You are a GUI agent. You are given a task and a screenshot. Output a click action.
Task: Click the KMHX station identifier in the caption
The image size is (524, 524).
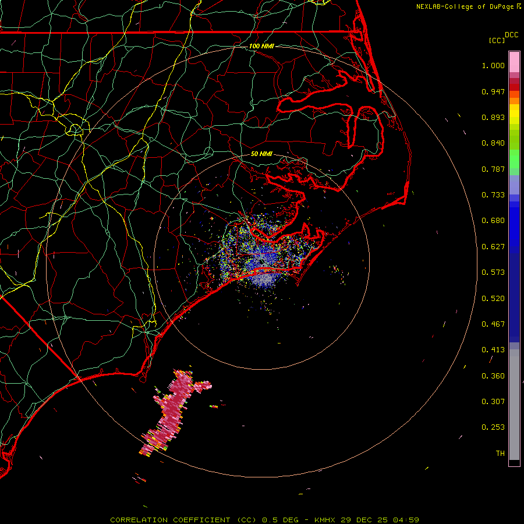[x=324, y=520]
